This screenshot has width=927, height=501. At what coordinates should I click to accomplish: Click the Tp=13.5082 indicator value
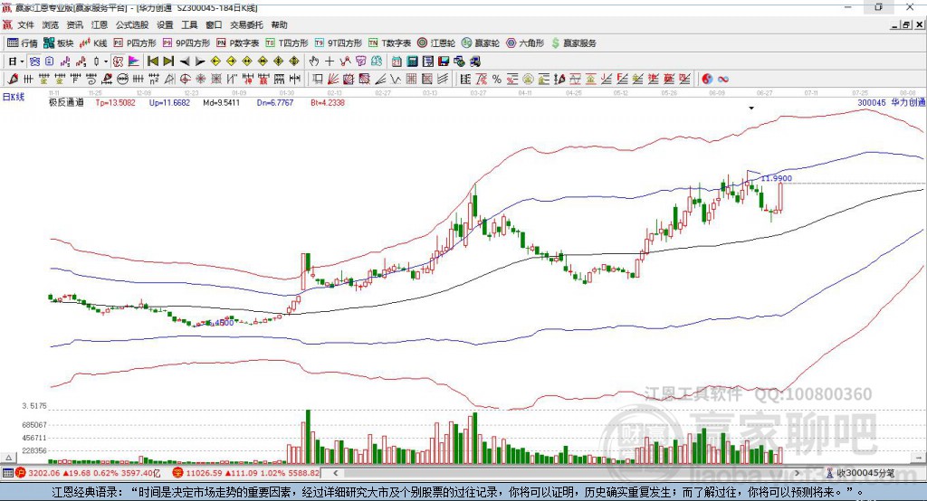click(115, 103)
